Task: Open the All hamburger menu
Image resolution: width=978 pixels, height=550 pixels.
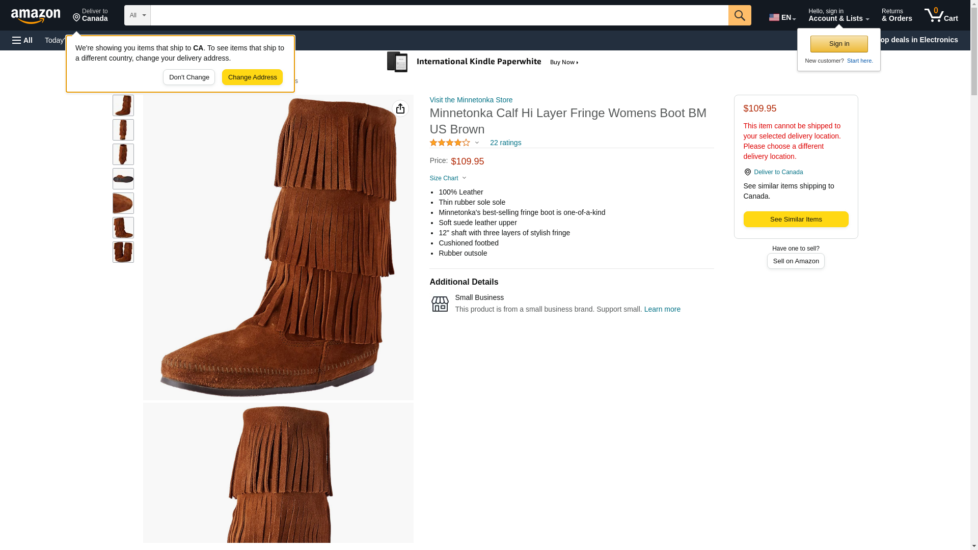Action: [x=22, y=40]
